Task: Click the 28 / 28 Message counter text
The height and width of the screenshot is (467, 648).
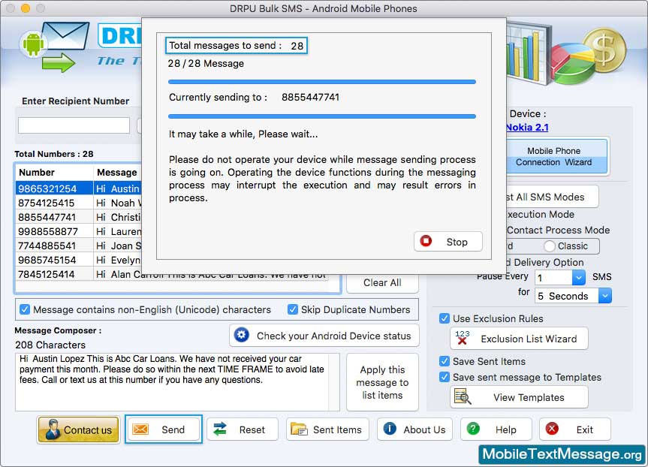Action: tap(206, 63)
